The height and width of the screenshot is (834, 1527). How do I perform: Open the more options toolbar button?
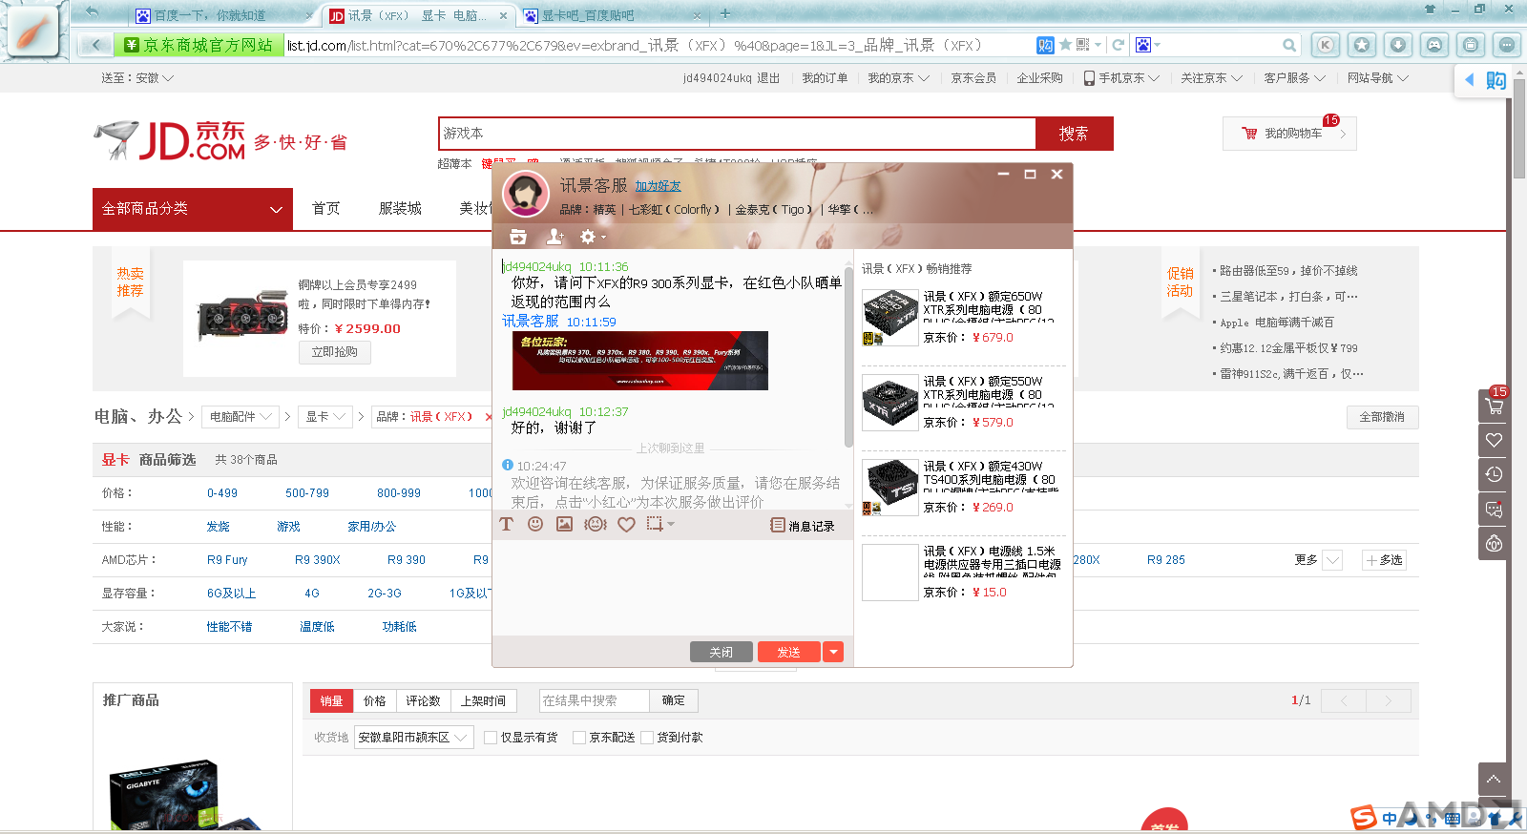(x=1507, y=45)
